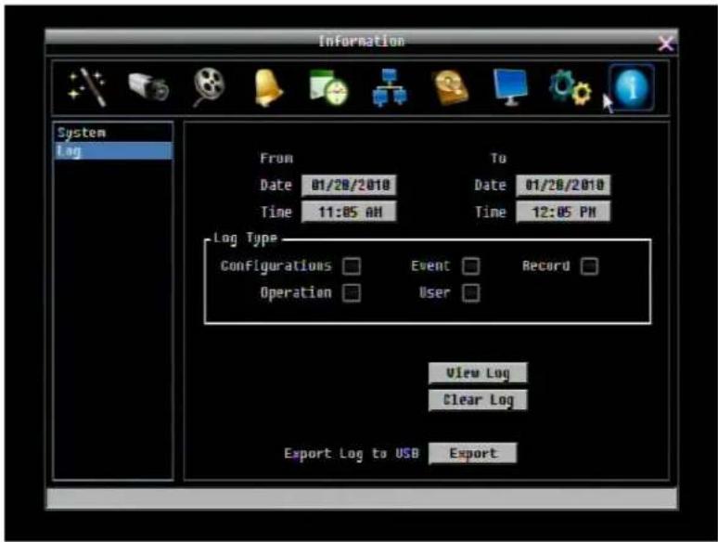718x542 pixels.
Task: Enable the Operation log type checkbox
Action: coord(352,292)
